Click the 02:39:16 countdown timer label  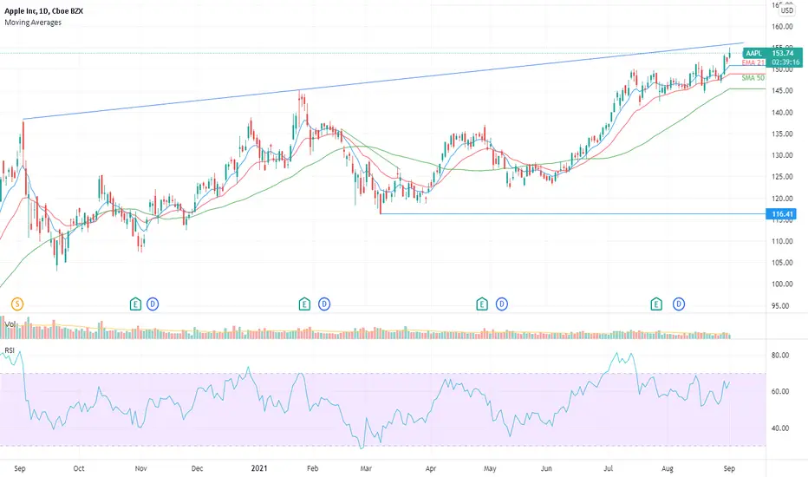point(785,62)
